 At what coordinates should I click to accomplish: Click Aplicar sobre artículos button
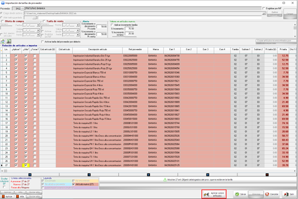point(214,194)
